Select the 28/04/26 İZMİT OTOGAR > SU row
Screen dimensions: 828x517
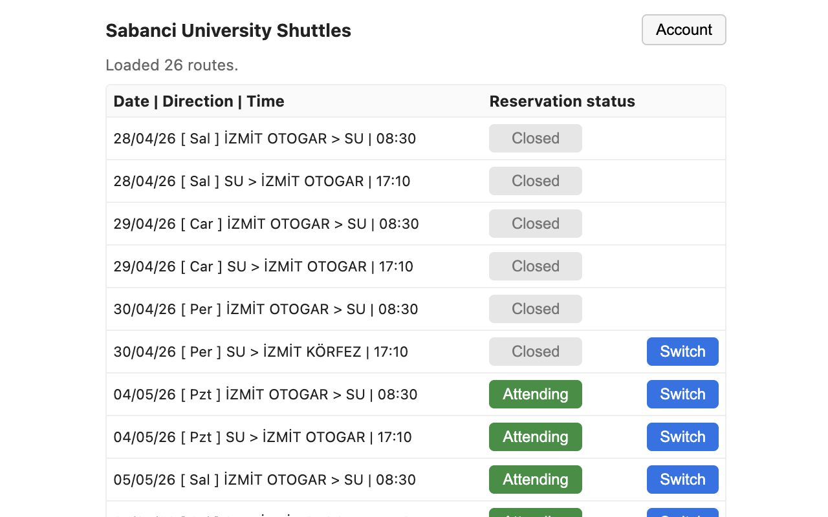(x=416, y=138)
